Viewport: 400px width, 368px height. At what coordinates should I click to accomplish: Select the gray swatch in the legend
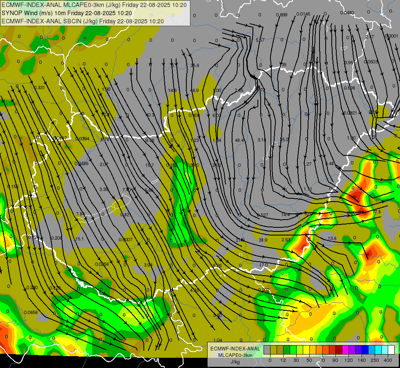click(267, 350)
